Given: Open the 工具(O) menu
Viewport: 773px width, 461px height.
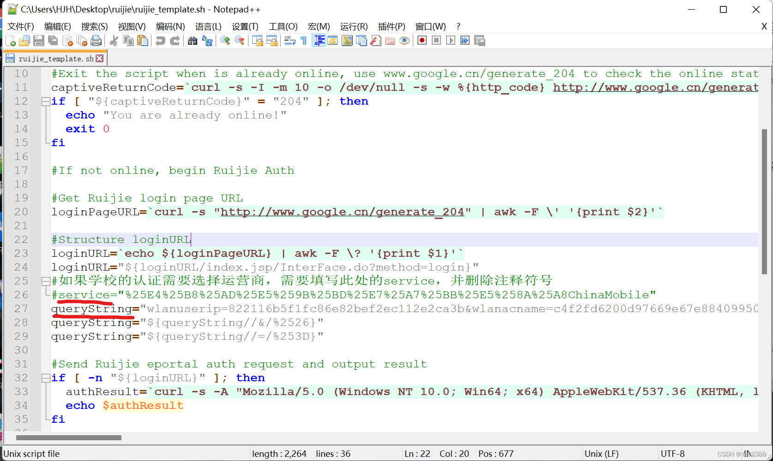Looking at the screenshot, I should tap(284, 26).
